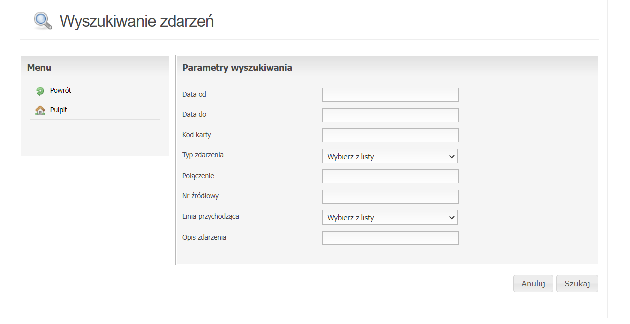Open the Linia przychodząca dropdown list
The height and width of the screenshot is (324, 630).
point(390,217)
